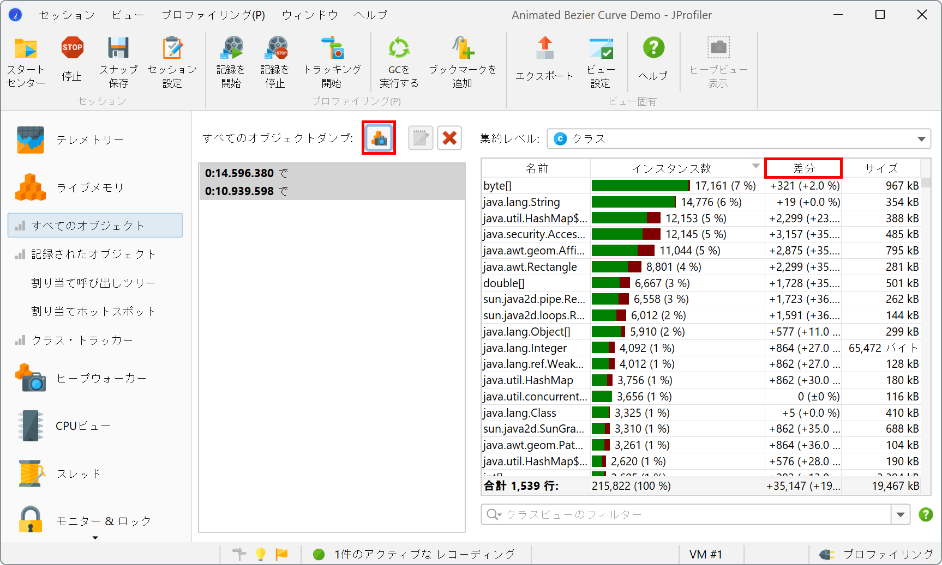Click the ヒープビュー表示 camera icon
Screen dimensions: 942x565
tap(718, 48)
